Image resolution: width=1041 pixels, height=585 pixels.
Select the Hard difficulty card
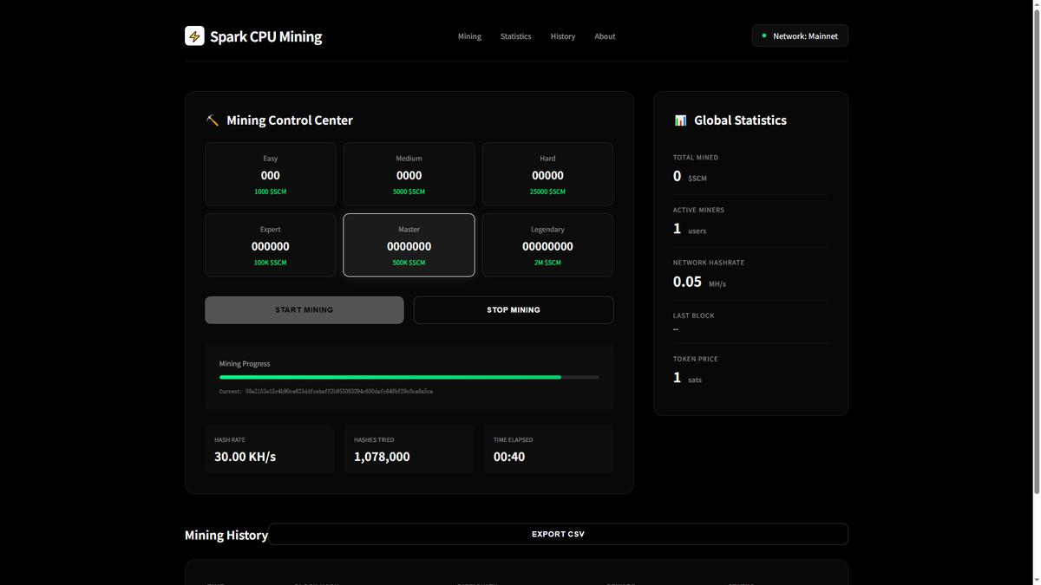(547, 173)
